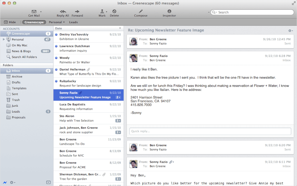Click the Quick reply text field
The height and width of the screenshot is (186, 297).
(x=210, y=131)
